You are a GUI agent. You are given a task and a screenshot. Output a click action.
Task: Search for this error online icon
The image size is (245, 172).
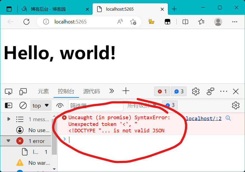(228, 118)
